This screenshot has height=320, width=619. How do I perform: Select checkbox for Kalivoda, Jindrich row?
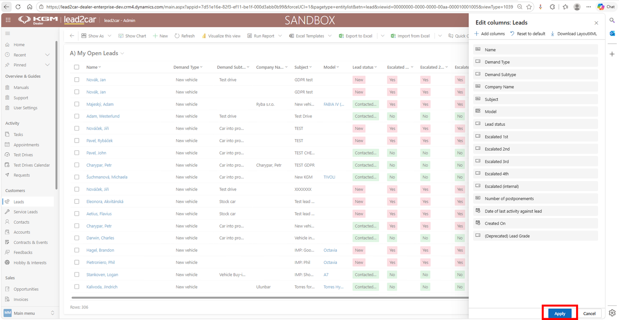click(77, 287)
